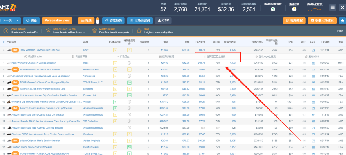Sort by the LQS column header
The width and height of the screenshot is (346, 155).
tap(312, 42)
